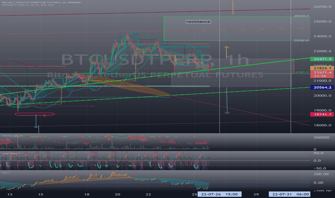Select the Volume indicator legend
Screen dimensions: 335x198
click(12, 136)
